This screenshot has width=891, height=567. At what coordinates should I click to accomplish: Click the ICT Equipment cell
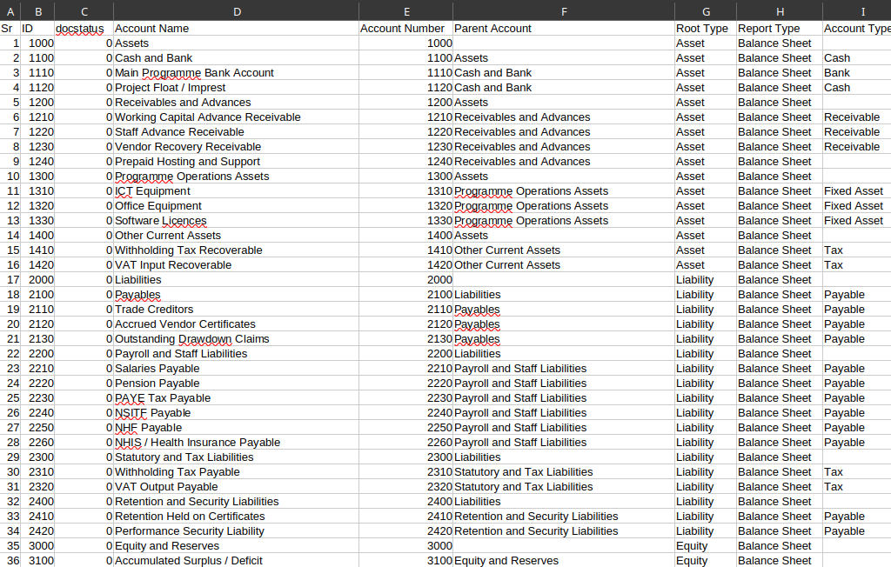[x=236, y=191]
